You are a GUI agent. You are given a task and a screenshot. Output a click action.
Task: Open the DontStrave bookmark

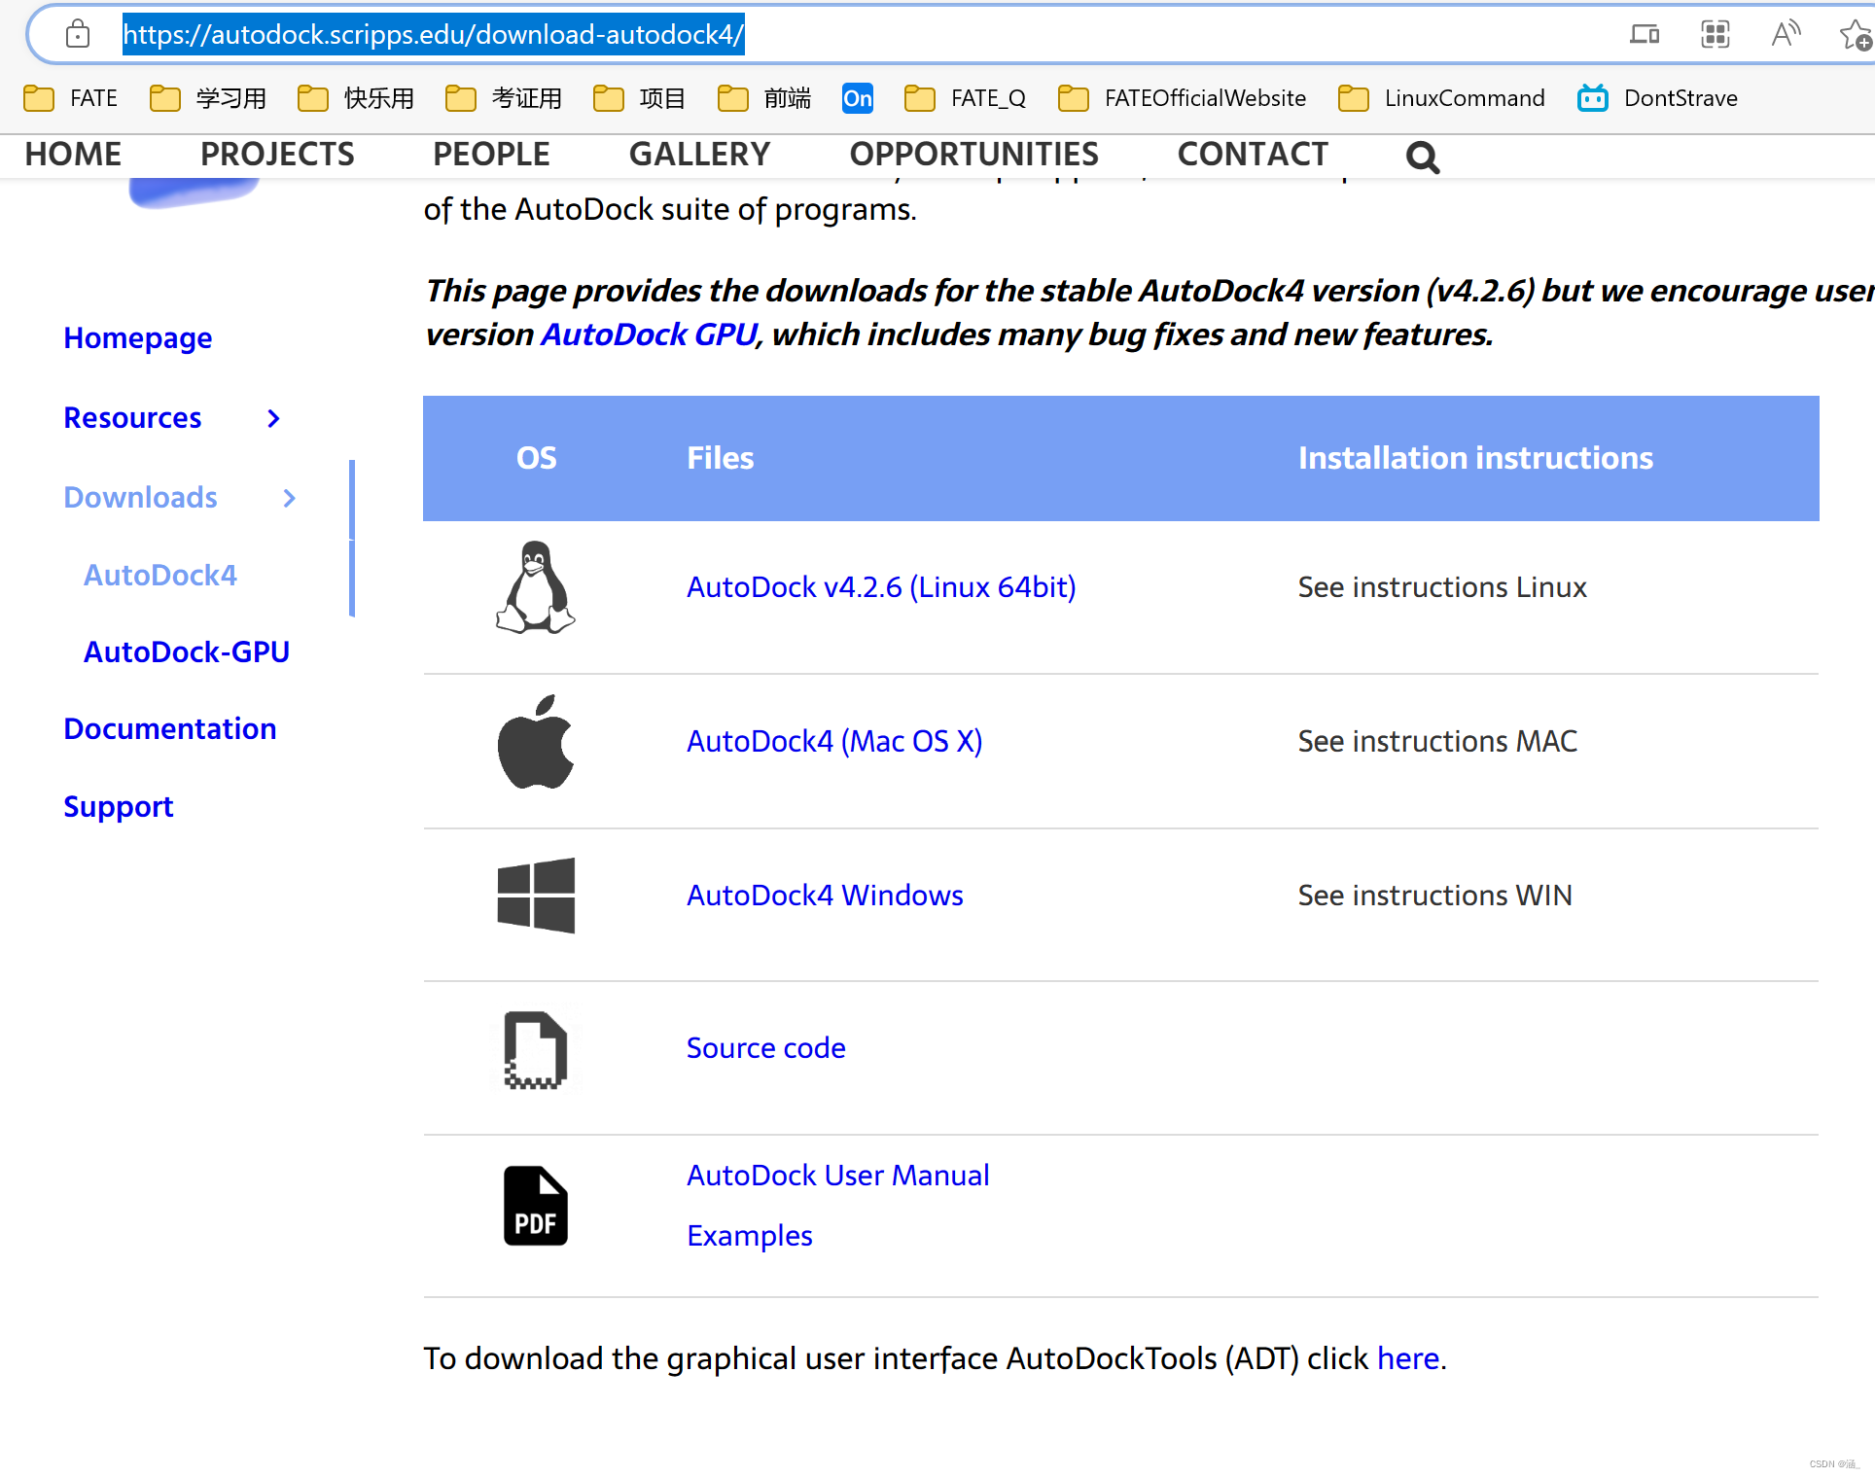click(1658, 98)
